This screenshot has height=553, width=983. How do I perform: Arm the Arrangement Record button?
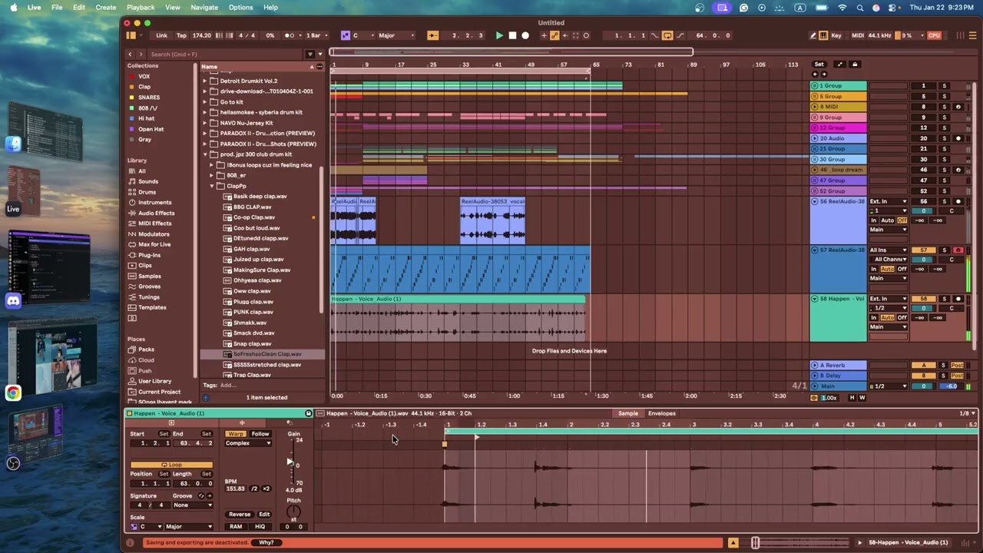[x=525, y=35]
